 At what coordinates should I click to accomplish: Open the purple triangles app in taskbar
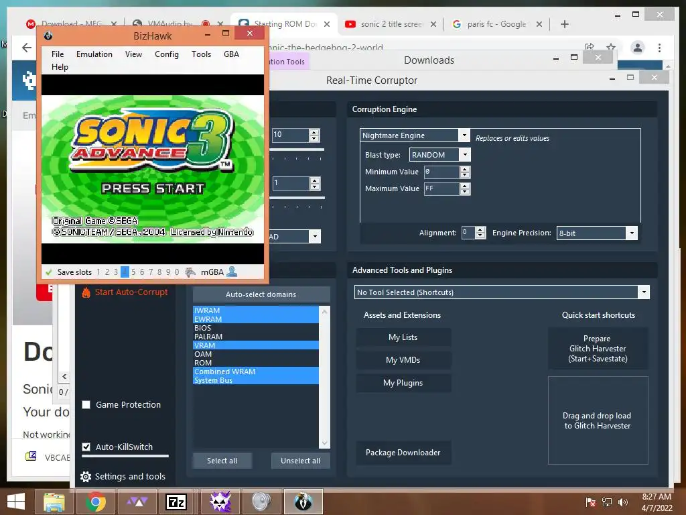coord(137,502)
